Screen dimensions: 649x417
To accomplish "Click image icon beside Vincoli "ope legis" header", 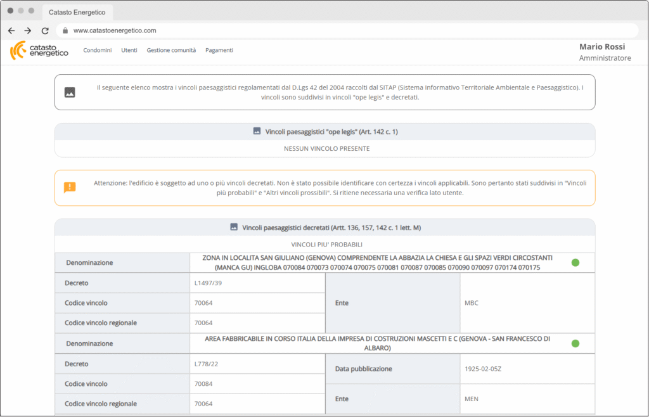I will 257,131.
